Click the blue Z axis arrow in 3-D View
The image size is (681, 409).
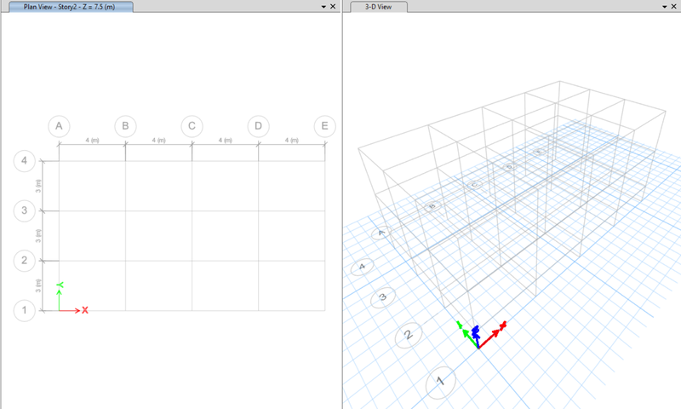476,336
